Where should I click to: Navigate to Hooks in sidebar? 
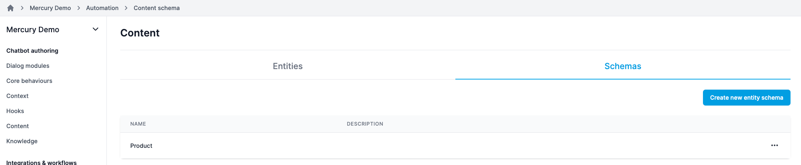tap(15, 111)
